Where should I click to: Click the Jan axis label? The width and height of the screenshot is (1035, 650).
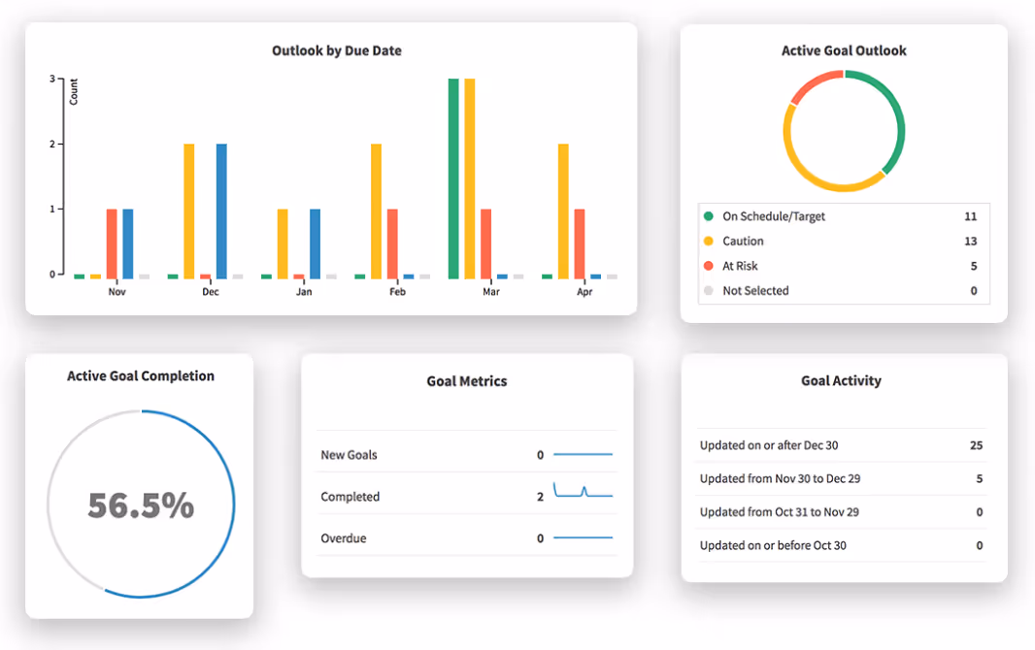pyautogui.click(x=304, y=291)
